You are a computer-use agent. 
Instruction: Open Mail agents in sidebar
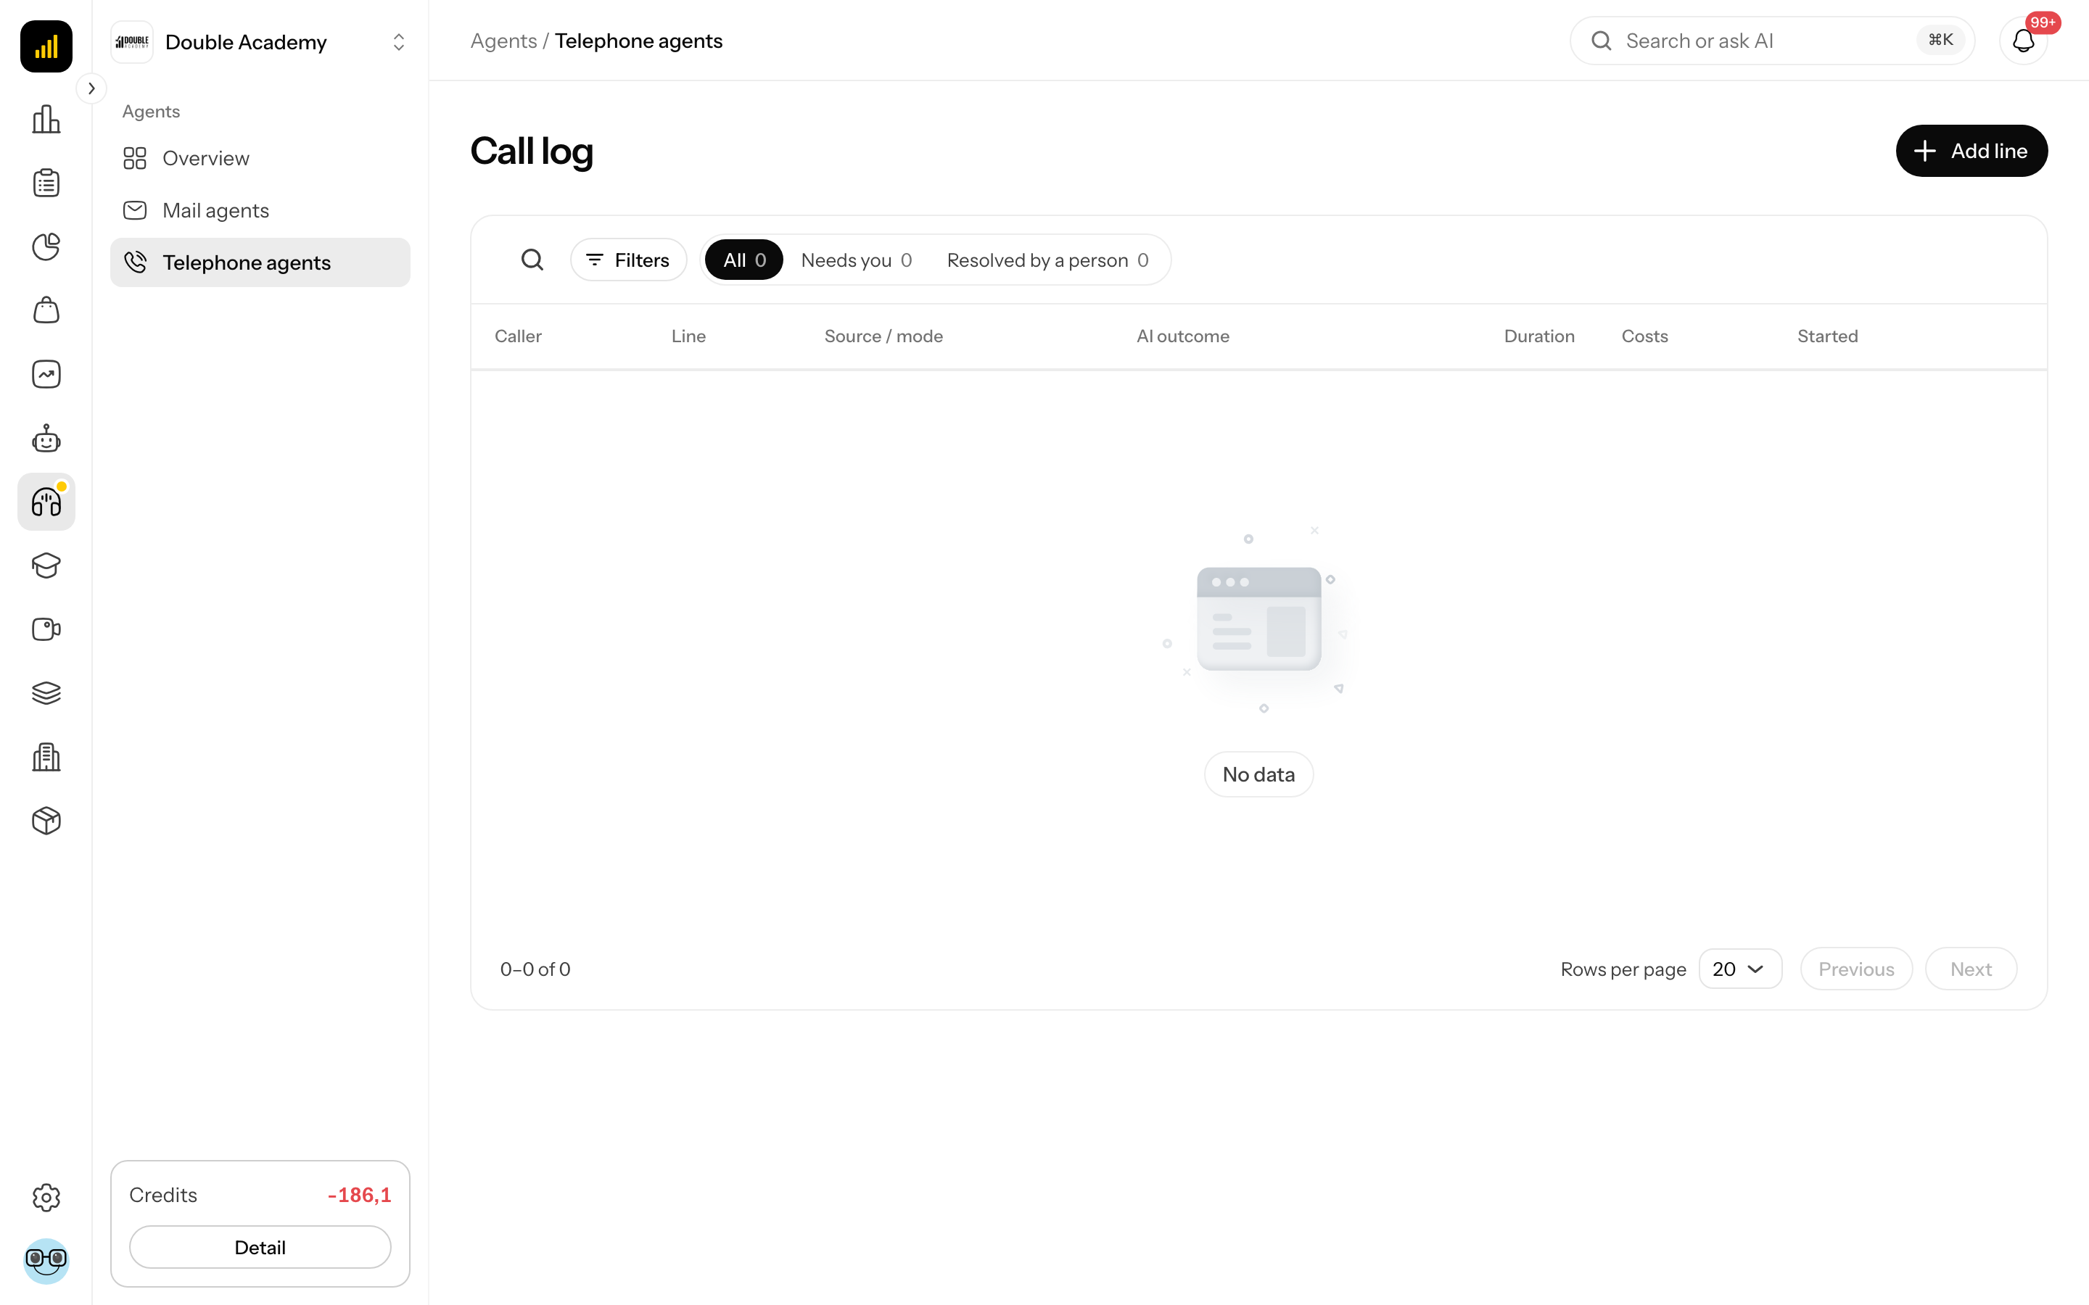[x=260, y=210]
